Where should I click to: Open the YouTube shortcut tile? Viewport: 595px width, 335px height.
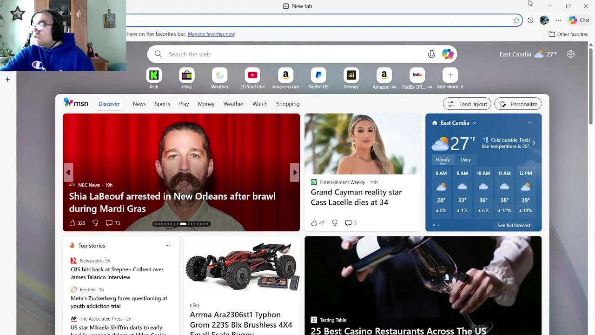(x=252, y=78)
